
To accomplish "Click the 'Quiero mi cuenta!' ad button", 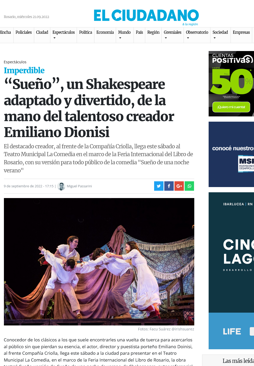I will click(x=231, y=107).
